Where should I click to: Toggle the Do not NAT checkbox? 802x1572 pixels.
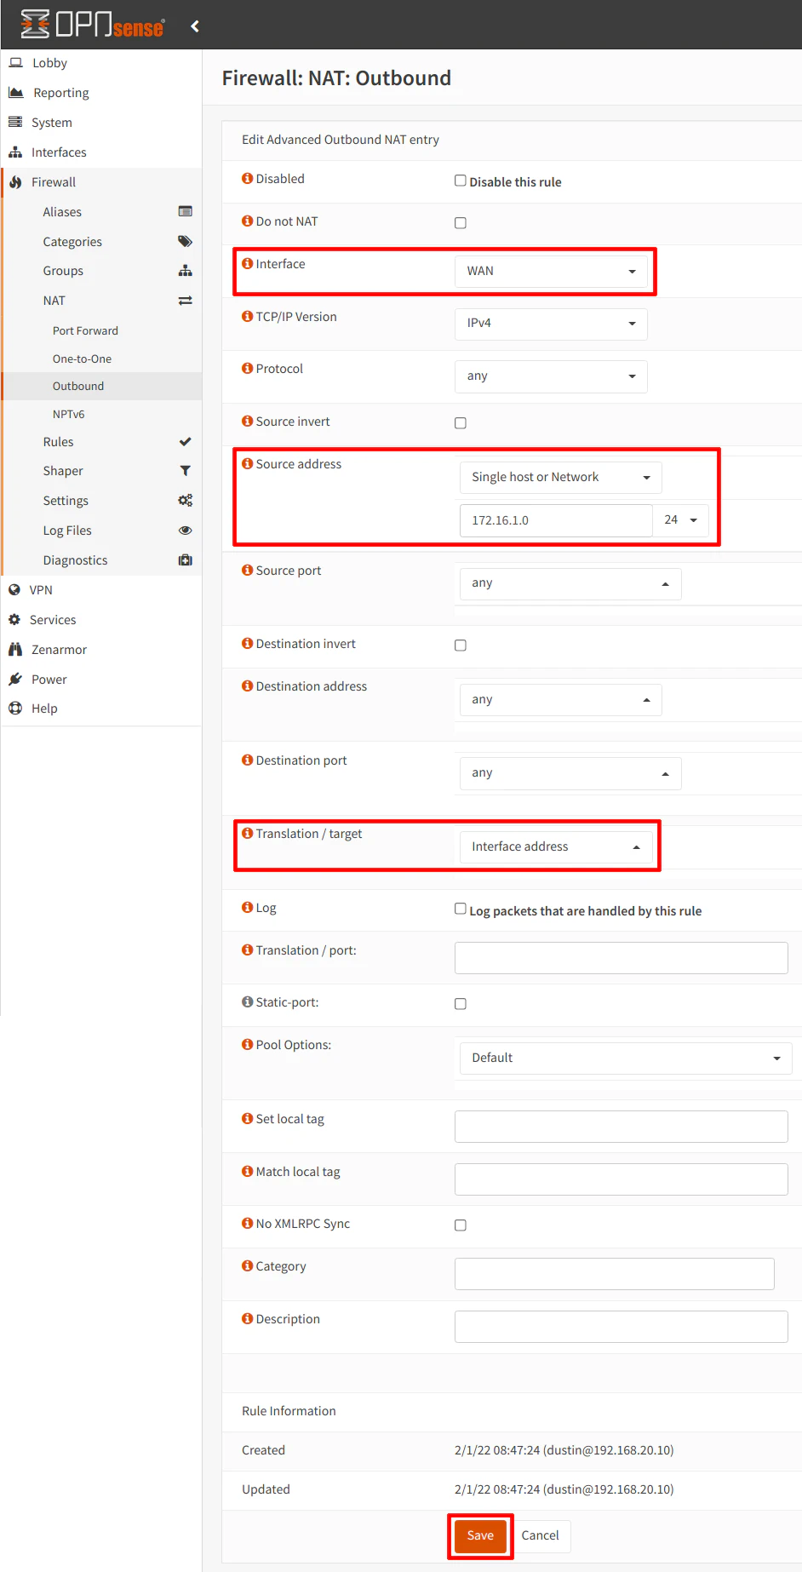pyautogui.click(x=460, y=223)
